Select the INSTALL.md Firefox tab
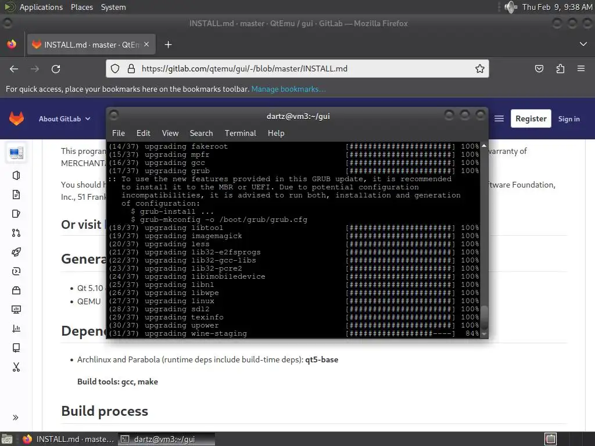The height and width of the screenshot is (446, 595). pyautogui.click(x=91, y=45)
